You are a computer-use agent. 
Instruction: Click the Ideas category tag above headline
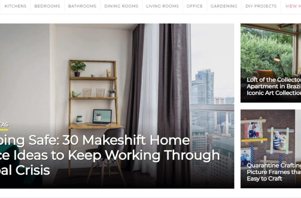[4, 125]
